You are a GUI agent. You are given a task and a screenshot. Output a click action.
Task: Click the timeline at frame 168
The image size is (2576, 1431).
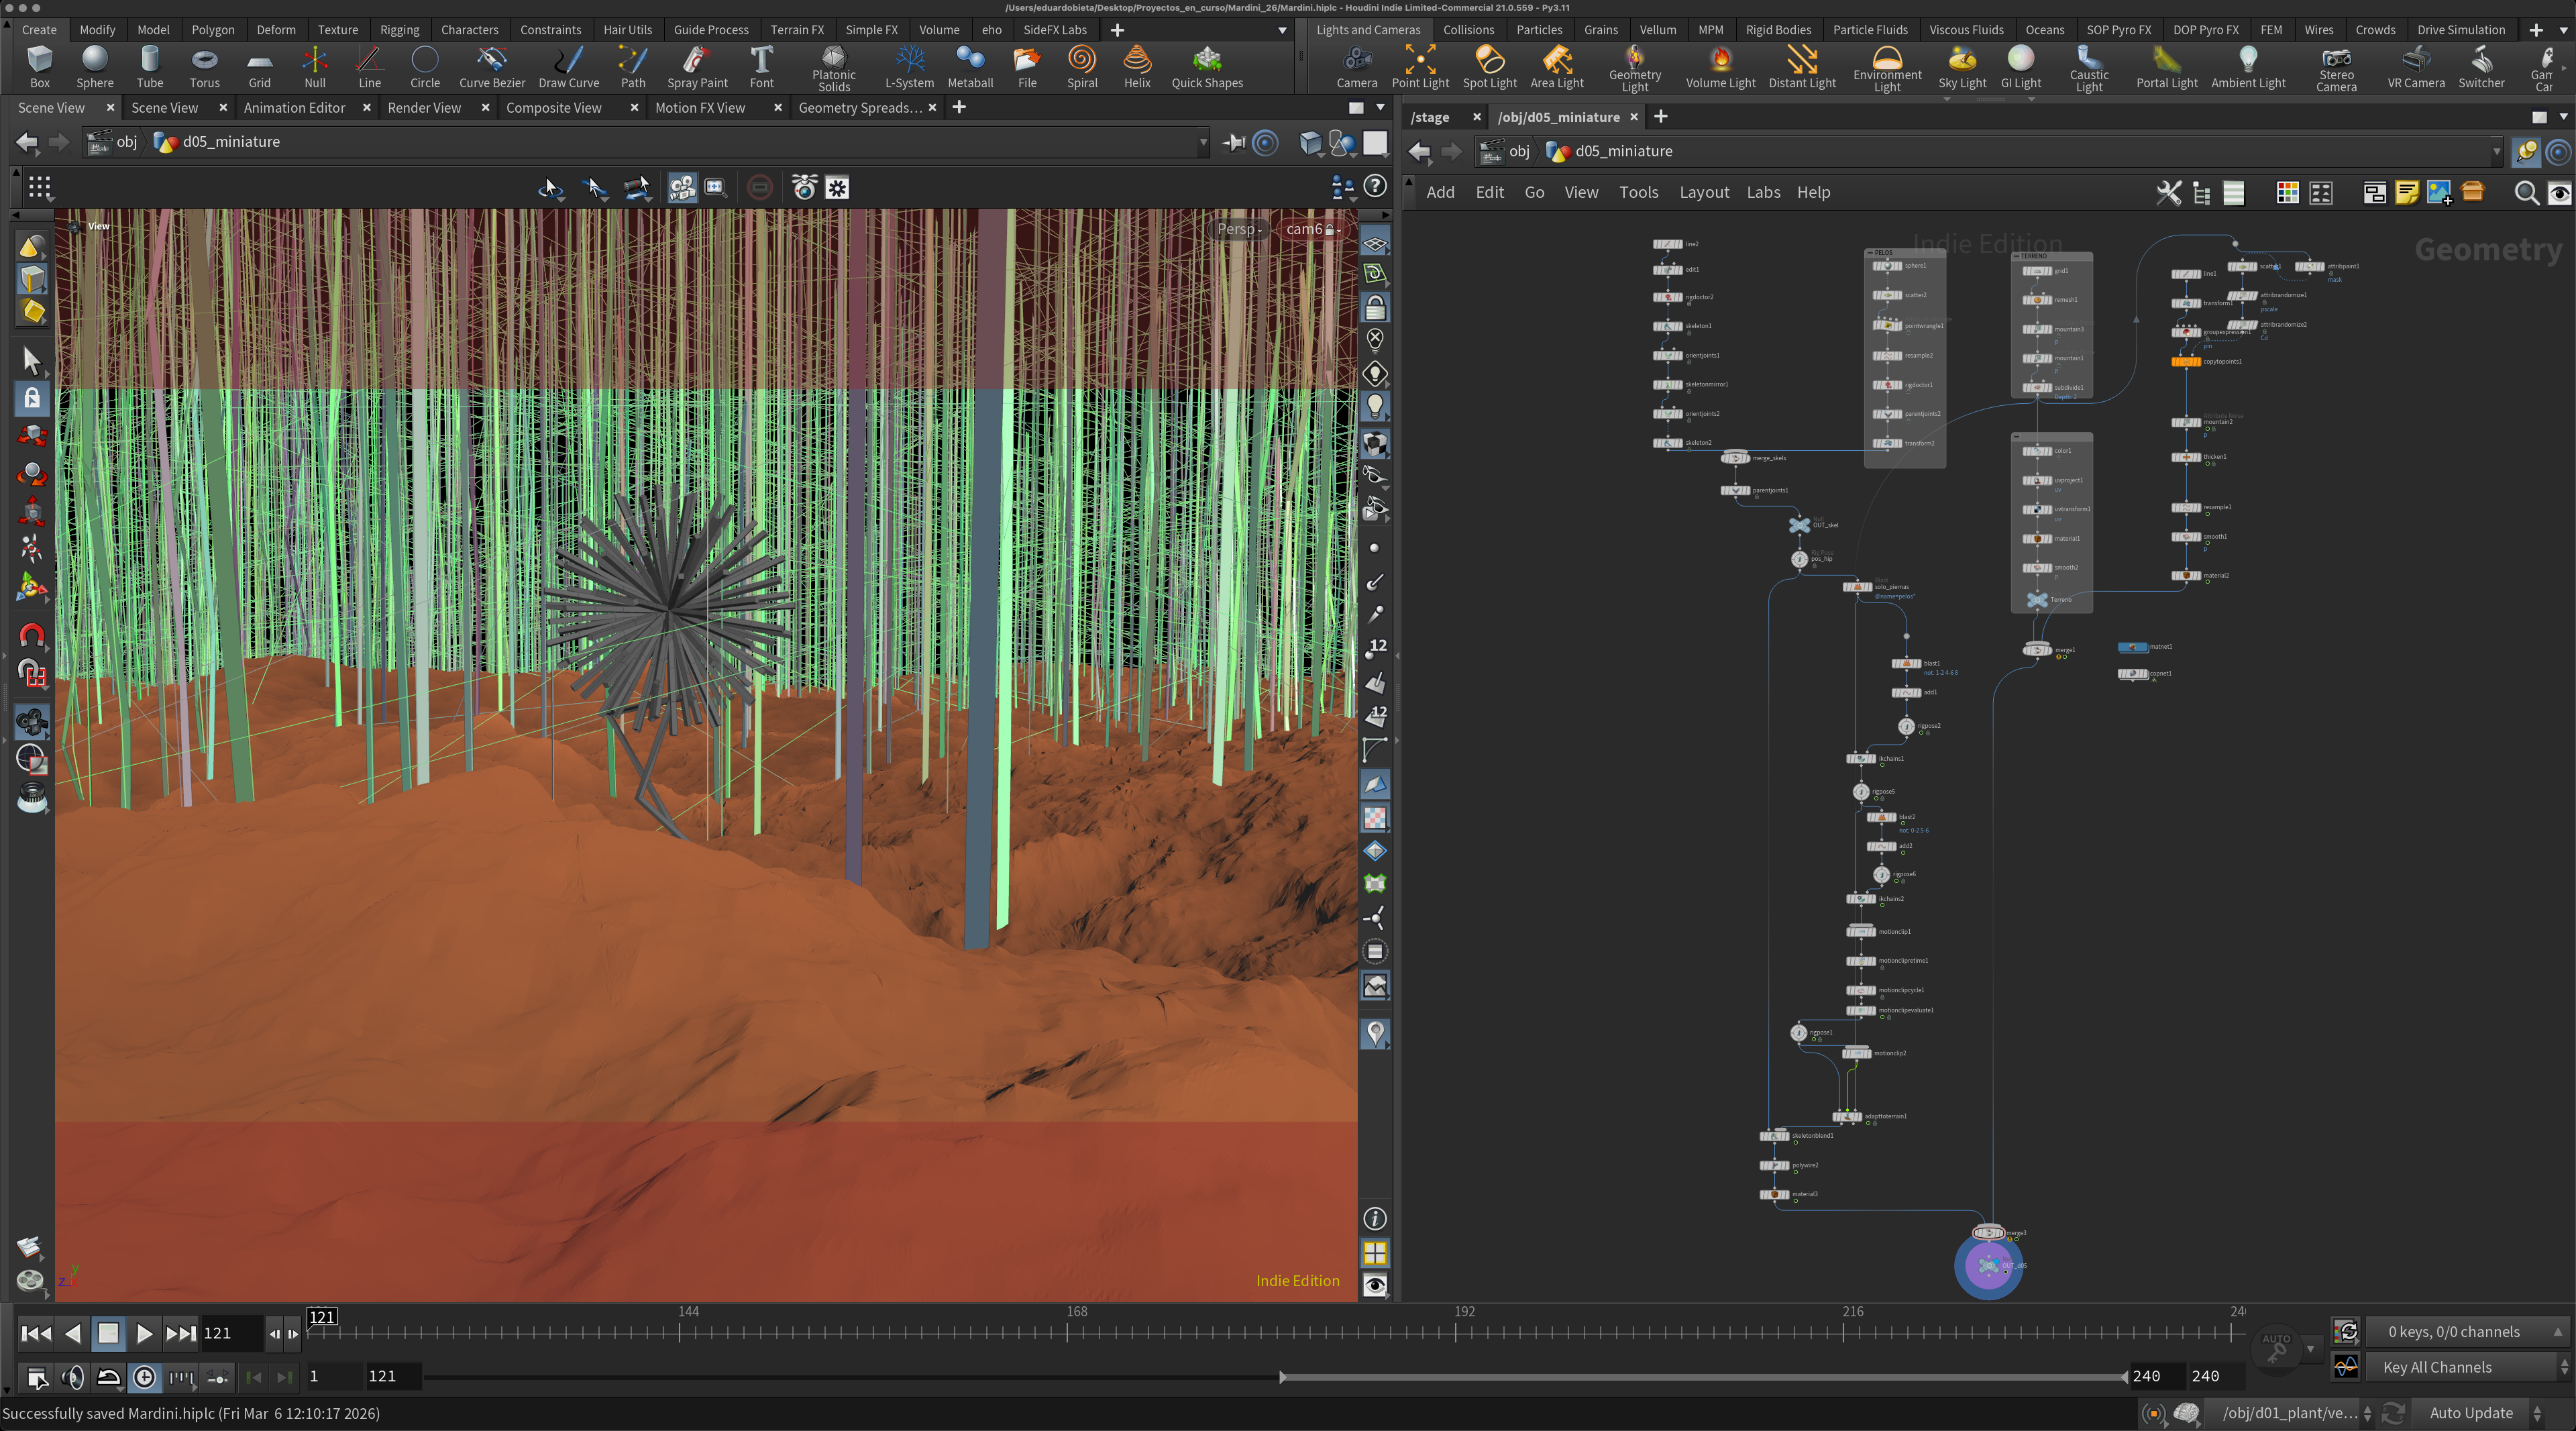[x=1067, y=1332]
